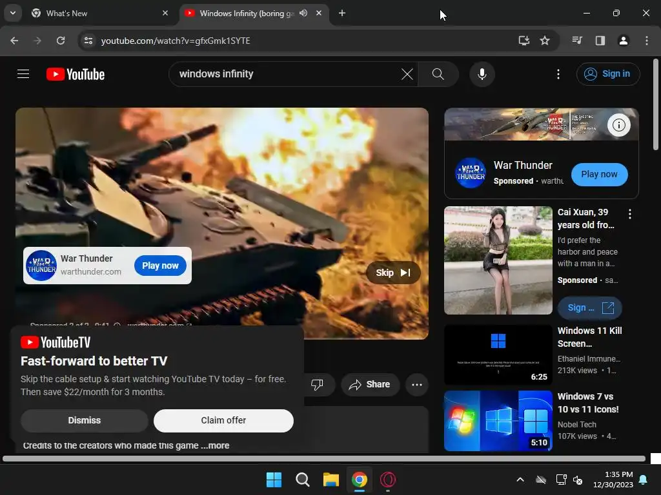
Task: Click the warthunder.com link in overlay
Action: (91, 272)
